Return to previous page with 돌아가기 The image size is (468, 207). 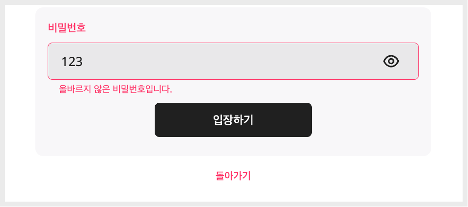click(x=233, y=176)
